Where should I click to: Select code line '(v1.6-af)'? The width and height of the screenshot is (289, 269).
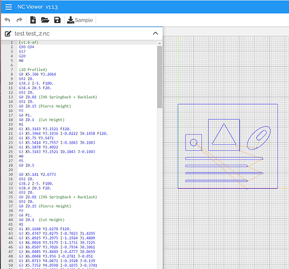[29, 43]
